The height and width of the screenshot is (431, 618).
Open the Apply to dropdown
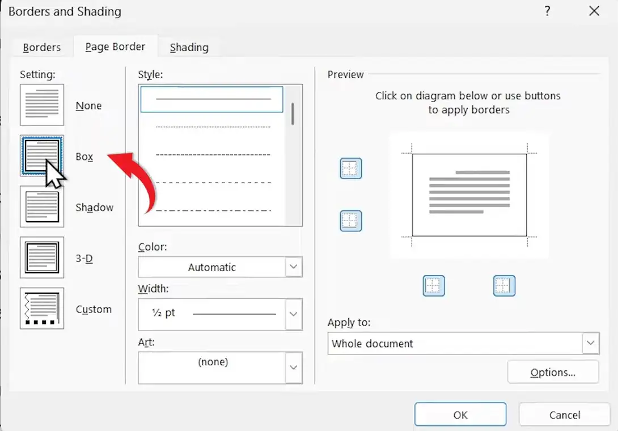pyautogui.click(x=590, y=343)
